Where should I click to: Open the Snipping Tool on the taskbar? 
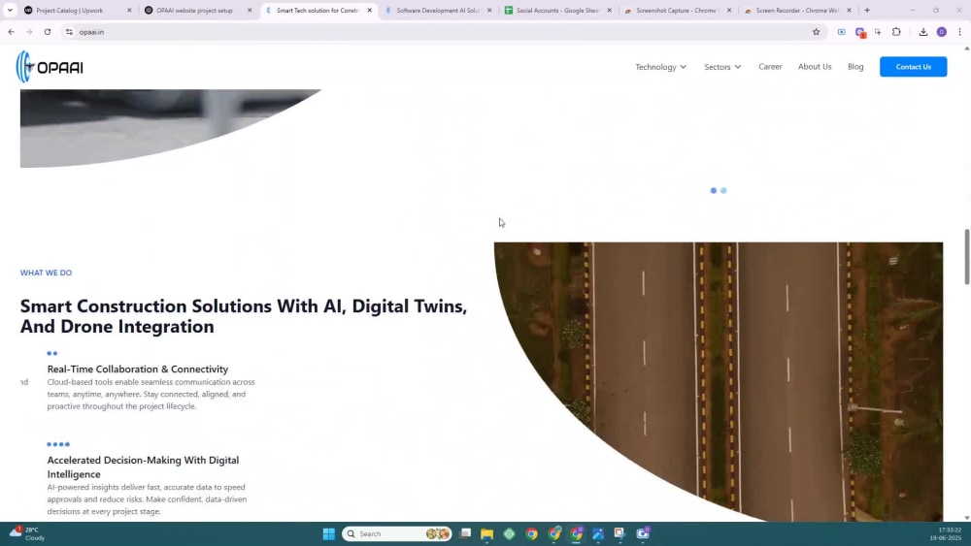click(619, 533)
